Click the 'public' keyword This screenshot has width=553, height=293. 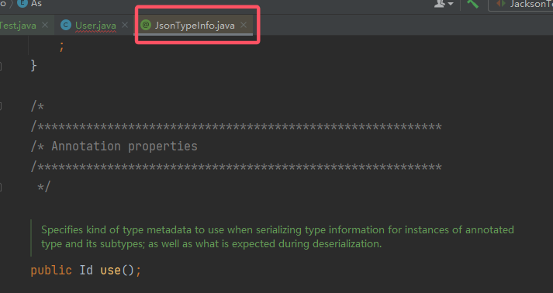[x=51, y=271]
